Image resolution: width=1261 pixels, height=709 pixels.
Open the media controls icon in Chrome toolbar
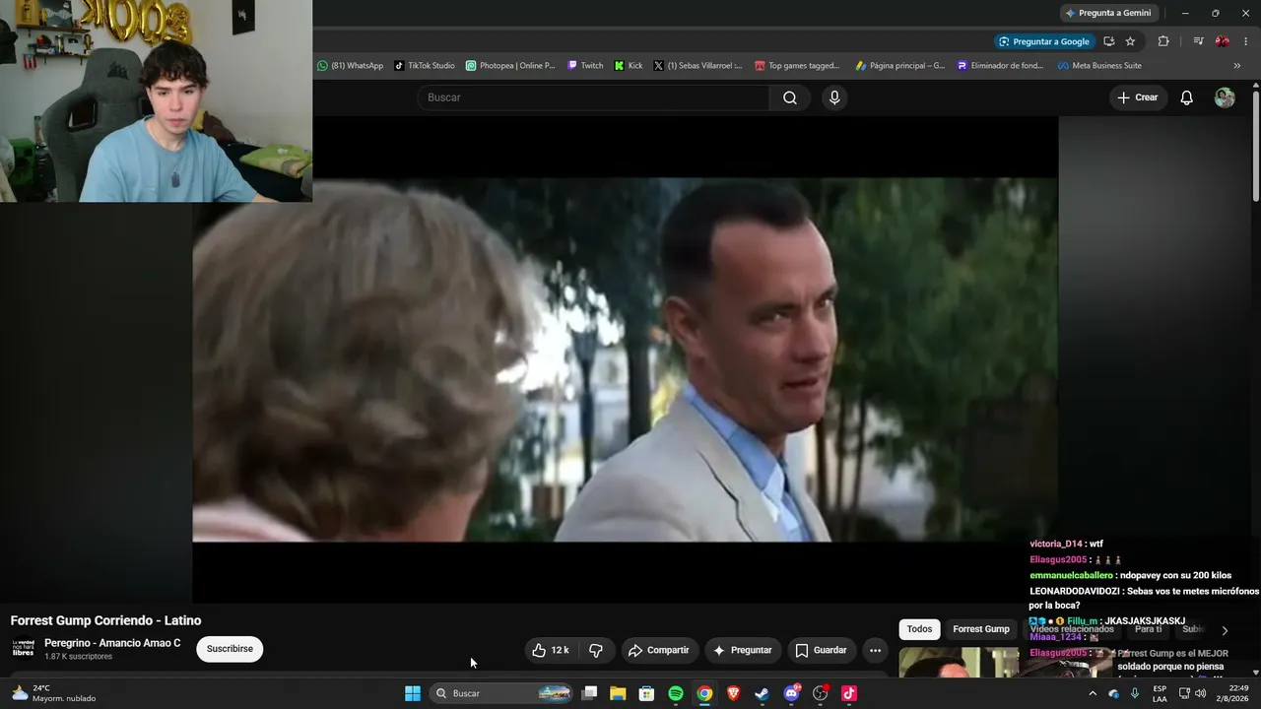[x=1198, y=41]
